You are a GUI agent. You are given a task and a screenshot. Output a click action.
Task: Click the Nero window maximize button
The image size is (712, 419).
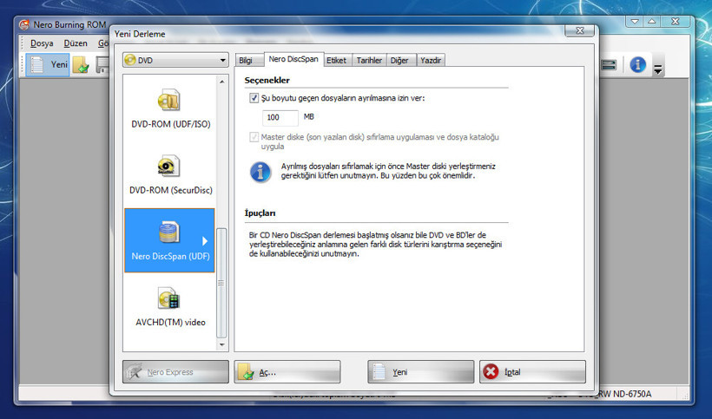pos(651,22)
